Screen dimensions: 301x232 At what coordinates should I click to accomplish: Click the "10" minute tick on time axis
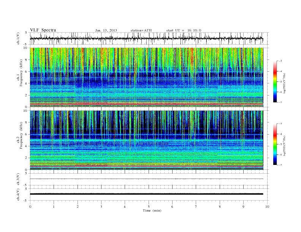pos(267,207)
